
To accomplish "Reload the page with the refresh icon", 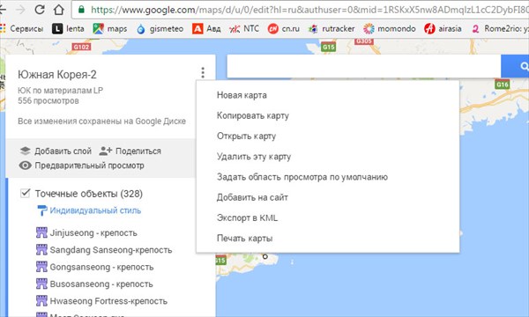I will [40, 9].
